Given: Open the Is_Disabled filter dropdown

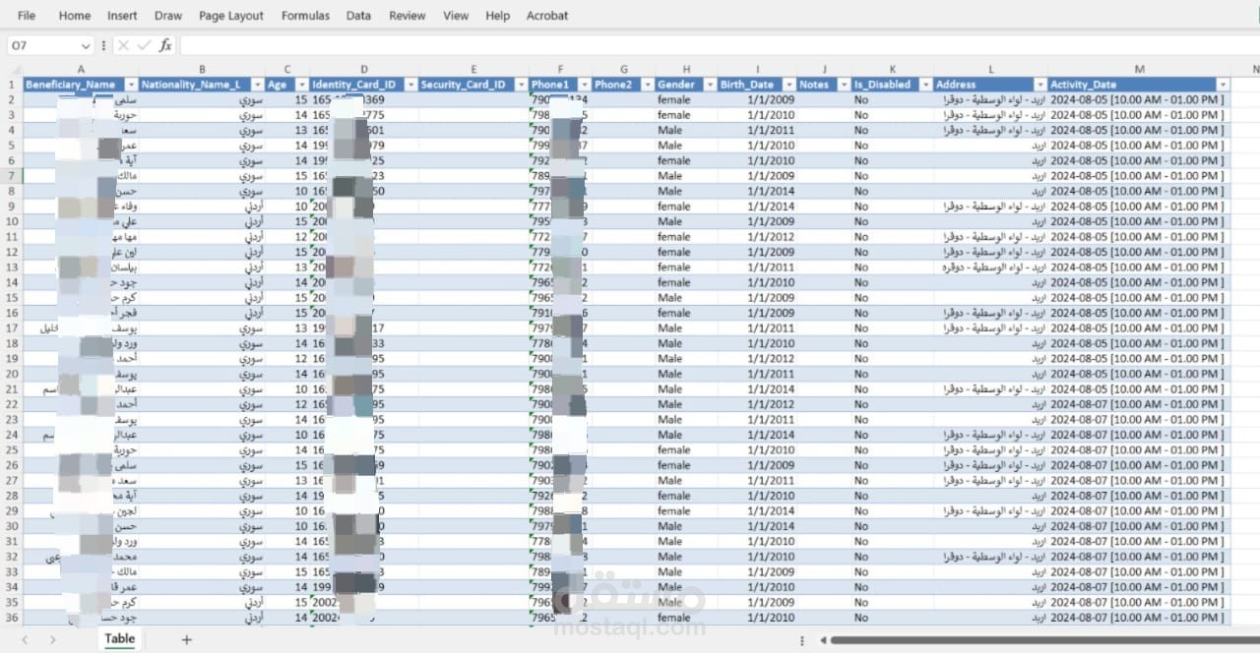Looking at the screenshot, I should coord(925,85).
